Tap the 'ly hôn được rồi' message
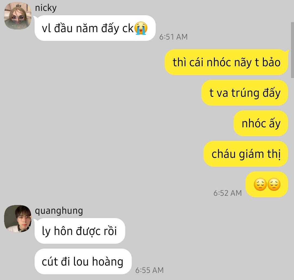This screenshot has height=280, width=294. coord(80,231)
